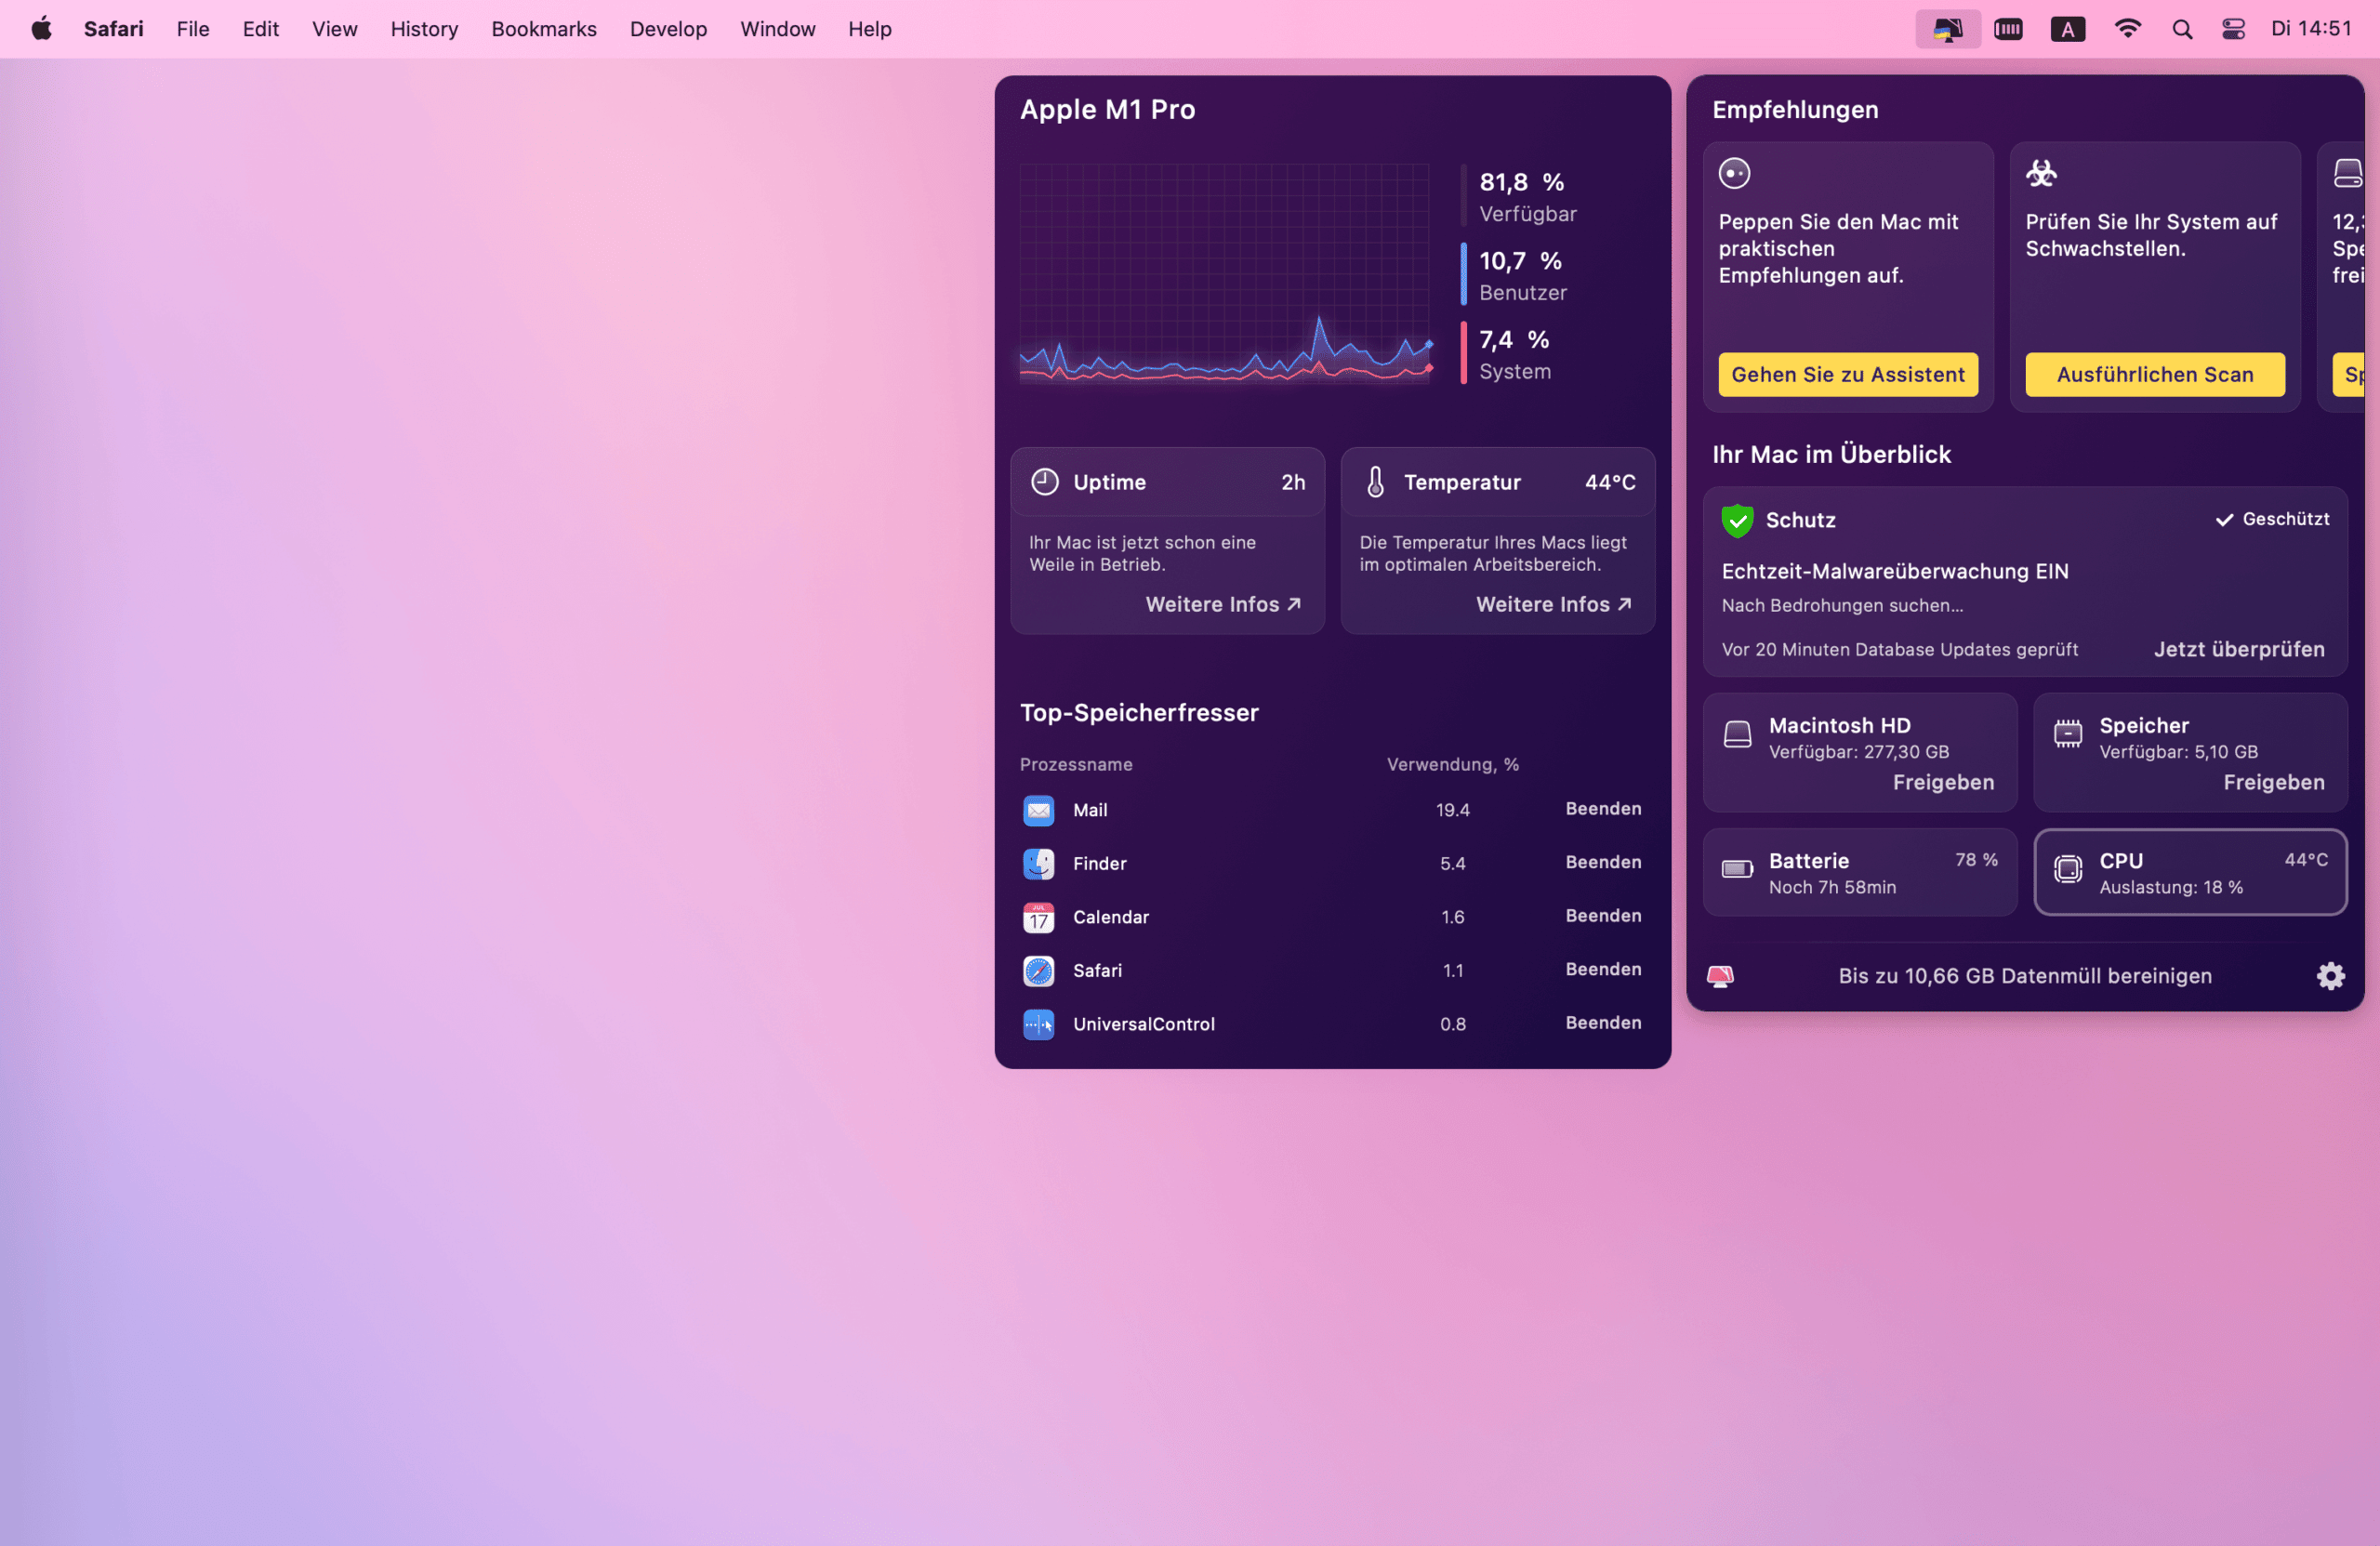Open the memory monitor menu bar icon
This screenshot has height=1546, width=2380.
pyautogui.click(x=2008, y=29)
